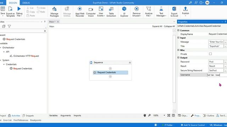Collapse the Credentials tree node

(x=4, y=64)
